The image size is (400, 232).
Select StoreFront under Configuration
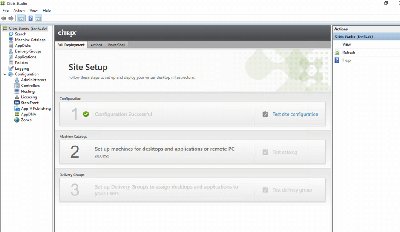click(x=30, y=103)
